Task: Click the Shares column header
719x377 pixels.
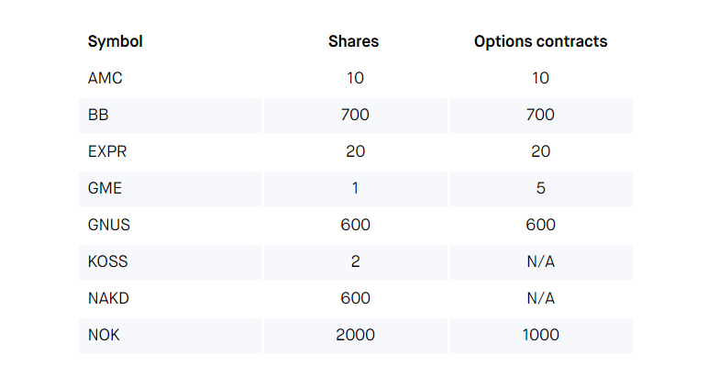Action: 354,41
